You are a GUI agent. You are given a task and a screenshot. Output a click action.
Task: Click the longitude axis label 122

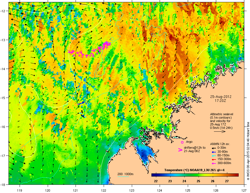click(x=104, y=190)
